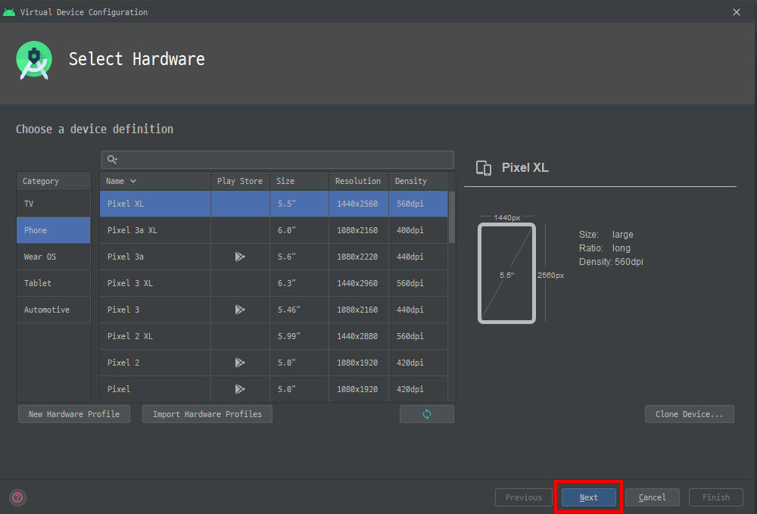Select the Wear OS category

click(x=54, y=257)
